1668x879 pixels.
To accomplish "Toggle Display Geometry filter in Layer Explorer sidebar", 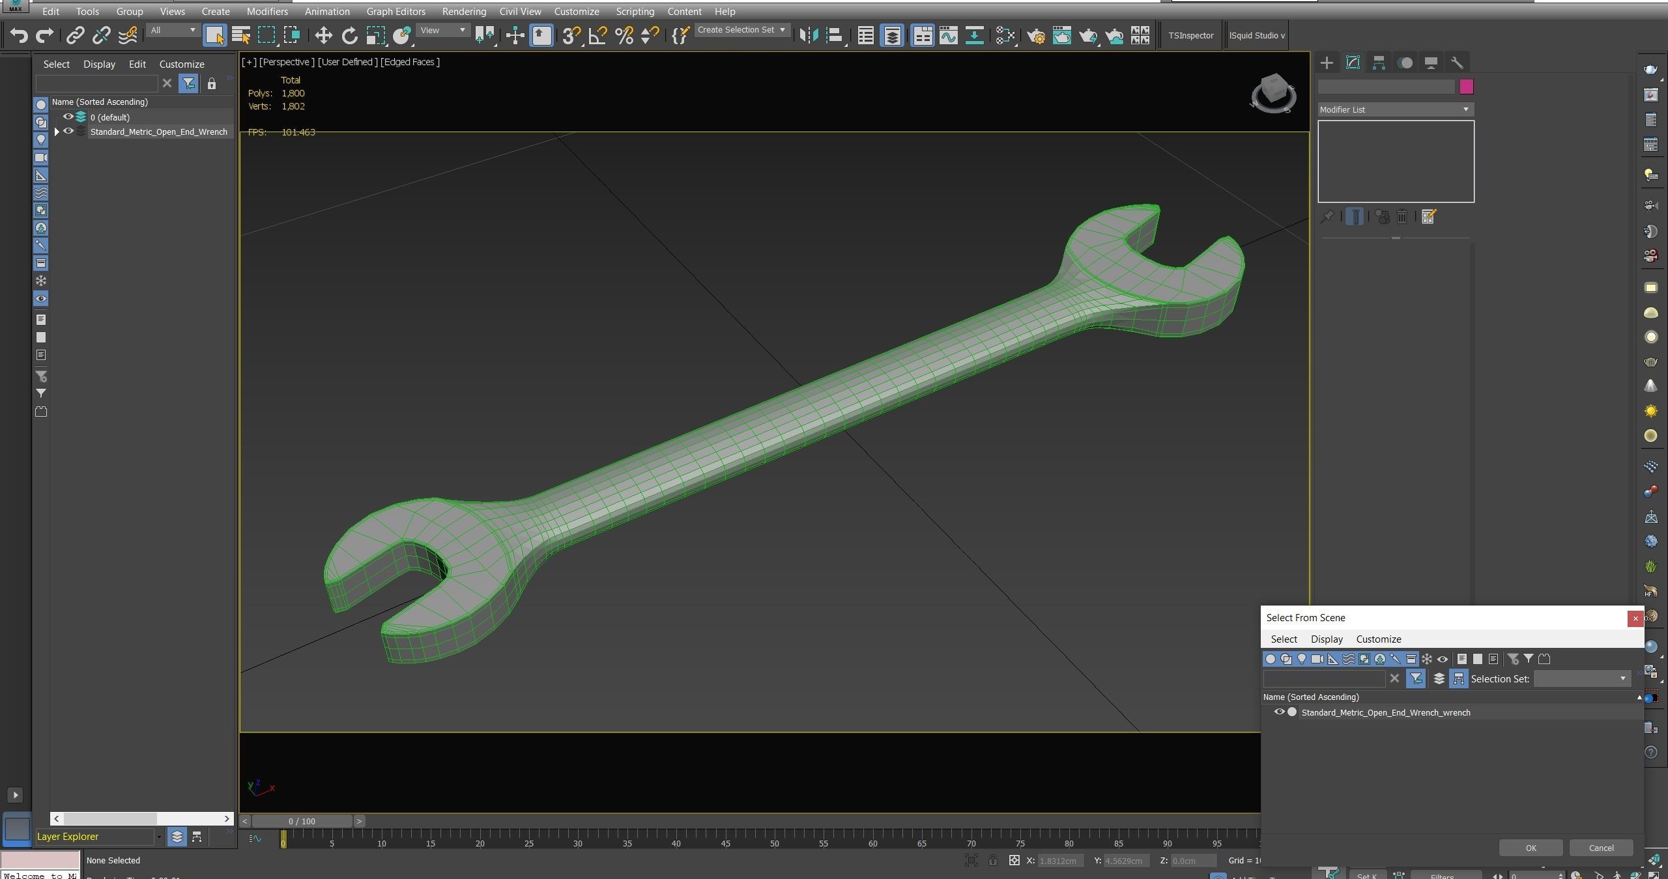I will (x=40, y=104).
